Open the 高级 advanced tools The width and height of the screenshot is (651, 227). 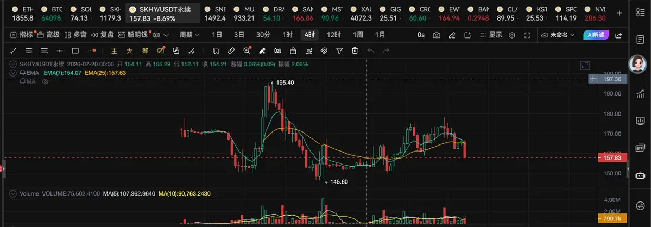(x=48, y=35)
